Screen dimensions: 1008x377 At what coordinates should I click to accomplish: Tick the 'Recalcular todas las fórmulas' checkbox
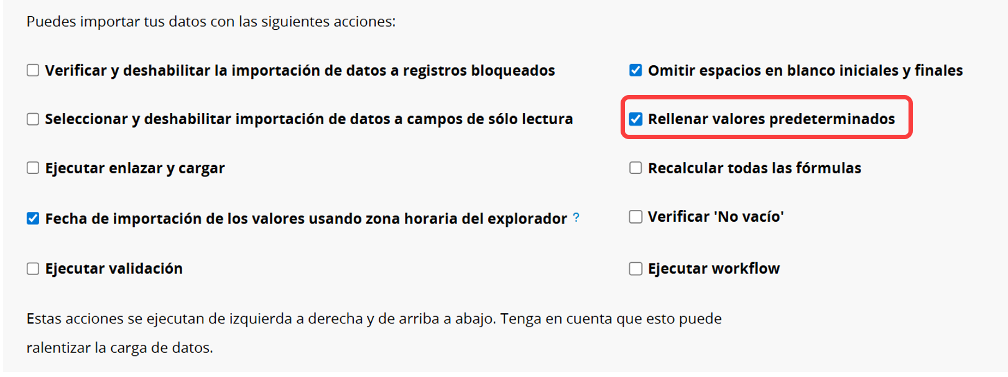tap(636, 168)
